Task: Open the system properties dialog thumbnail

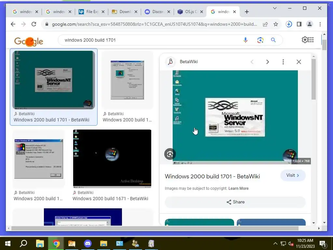Action: coord(127,80)
